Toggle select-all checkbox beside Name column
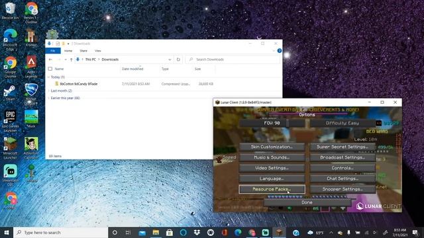The width and height of the screenshot is (424, 238). 50,69
